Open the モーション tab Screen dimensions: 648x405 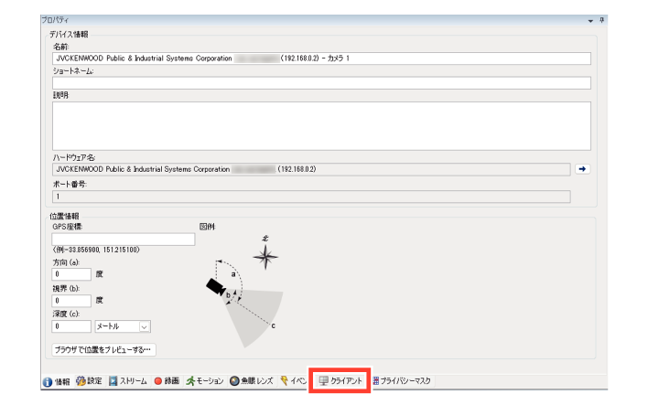205,381
